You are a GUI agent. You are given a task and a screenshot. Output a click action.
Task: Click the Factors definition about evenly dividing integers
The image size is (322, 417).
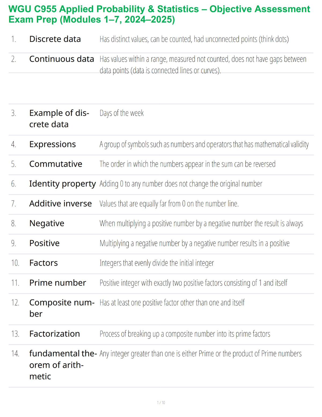[157, 263]
